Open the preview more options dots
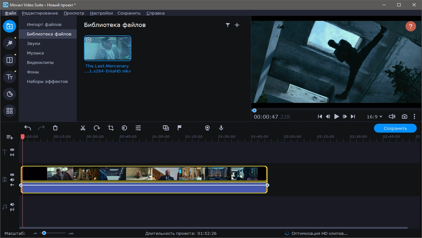This screenshot has width=422, height=238. click(415, 117)
